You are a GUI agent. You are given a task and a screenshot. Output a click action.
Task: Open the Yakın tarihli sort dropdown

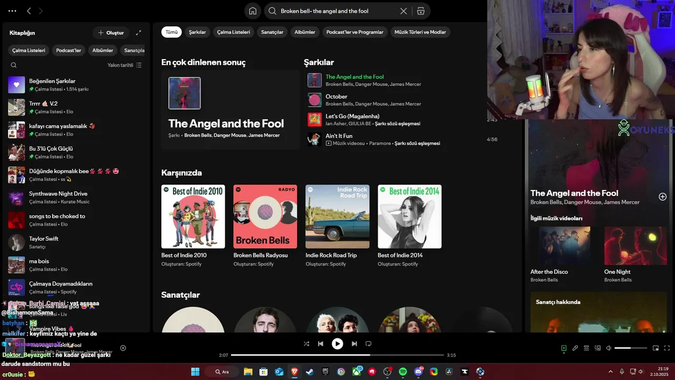(x=124, y=65)
